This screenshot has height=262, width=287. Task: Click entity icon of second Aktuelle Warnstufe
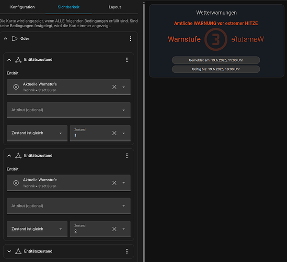tap(16, 183)
